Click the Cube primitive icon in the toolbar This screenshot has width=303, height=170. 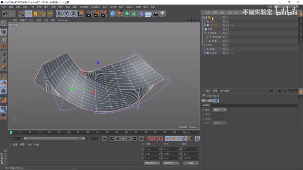(x=112, y=14)
